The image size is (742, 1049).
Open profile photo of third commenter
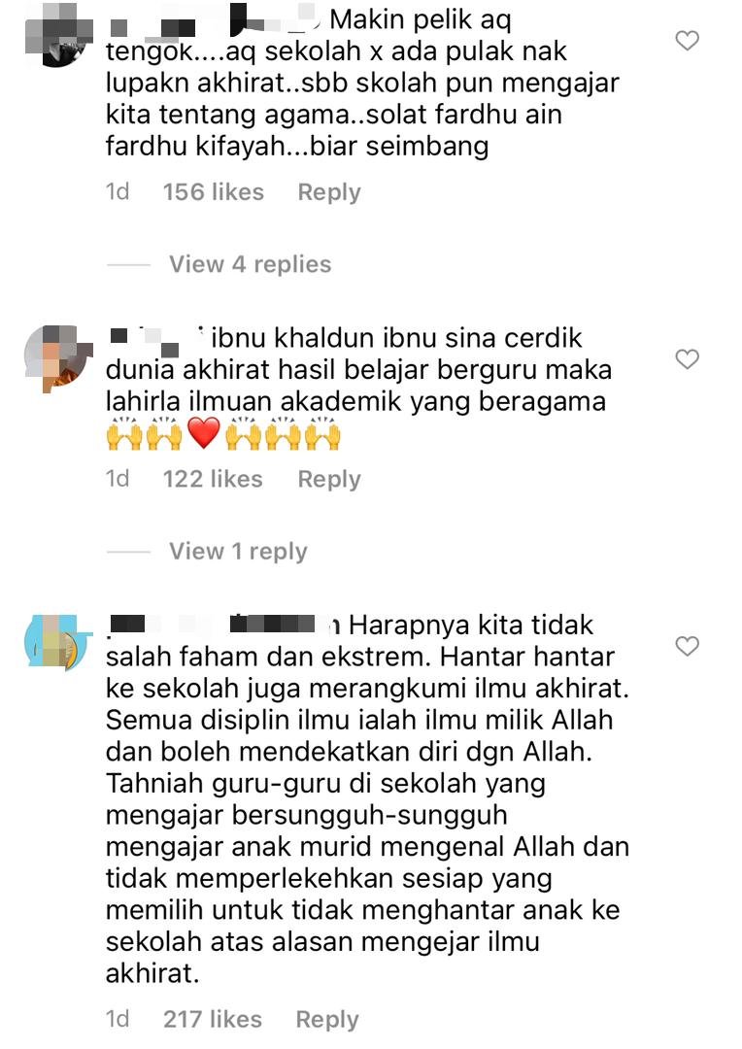click(x=59, y=642)
